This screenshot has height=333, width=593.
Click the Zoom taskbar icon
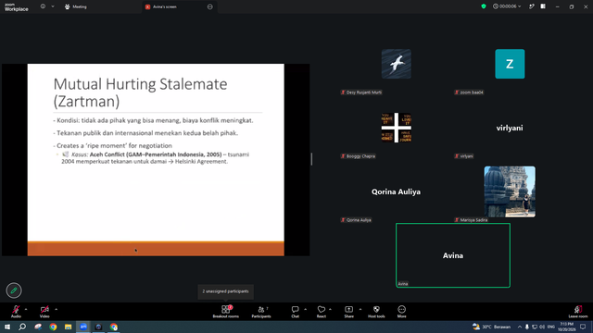tap(83, 327)
